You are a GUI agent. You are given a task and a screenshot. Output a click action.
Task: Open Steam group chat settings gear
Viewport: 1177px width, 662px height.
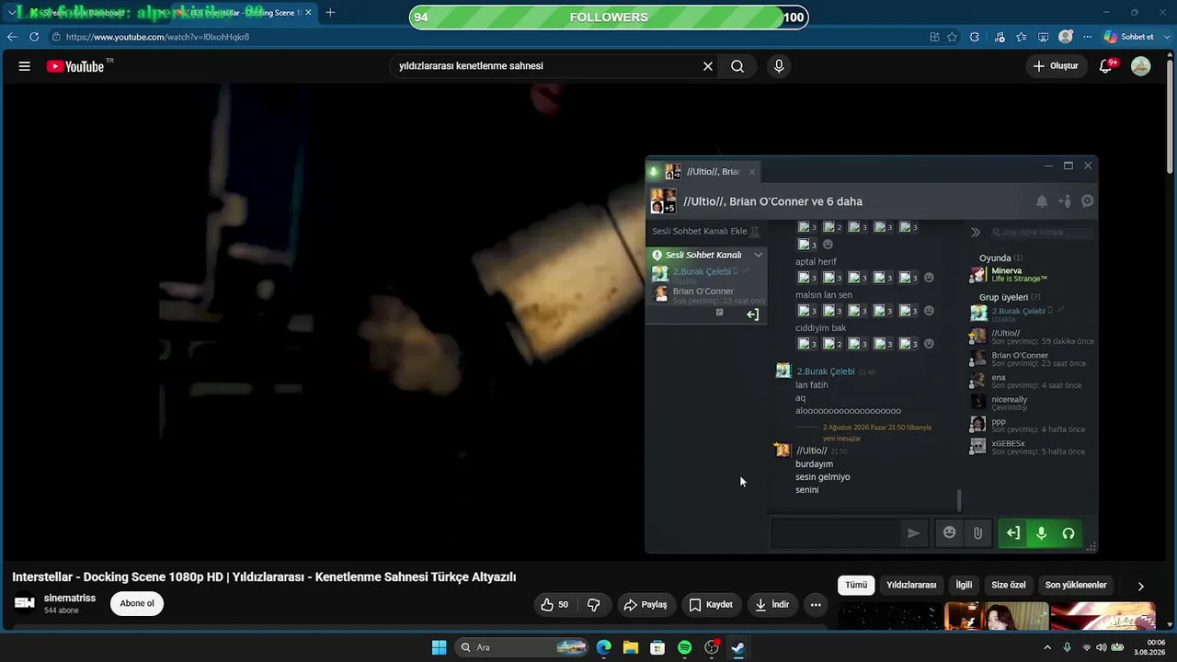coord(1087,201)
